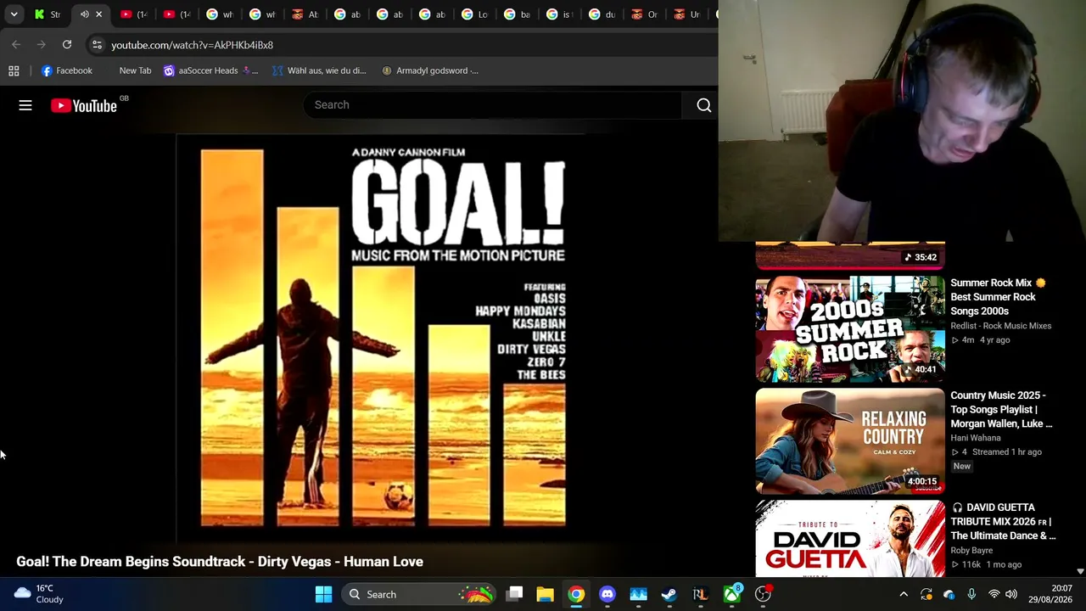Screen dimensions: 1086x611
Task: Open 'Country Music 2025 - Top Songs Playlist' title
Action: (1001, 409)
